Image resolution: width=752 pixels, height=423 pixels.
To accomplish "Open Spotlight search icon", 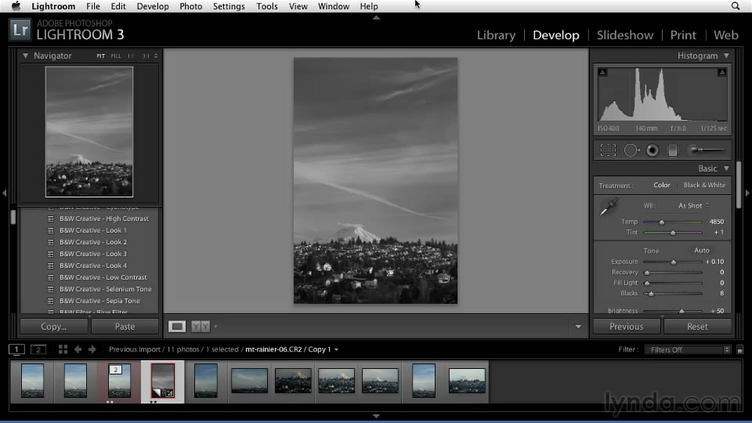I will 736,6.
